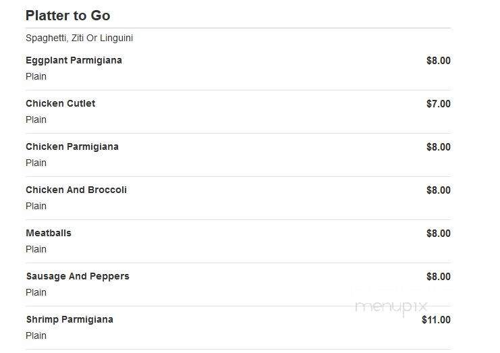Click the $8.00 Eggplant Parmigiana price

pos(439,61)
